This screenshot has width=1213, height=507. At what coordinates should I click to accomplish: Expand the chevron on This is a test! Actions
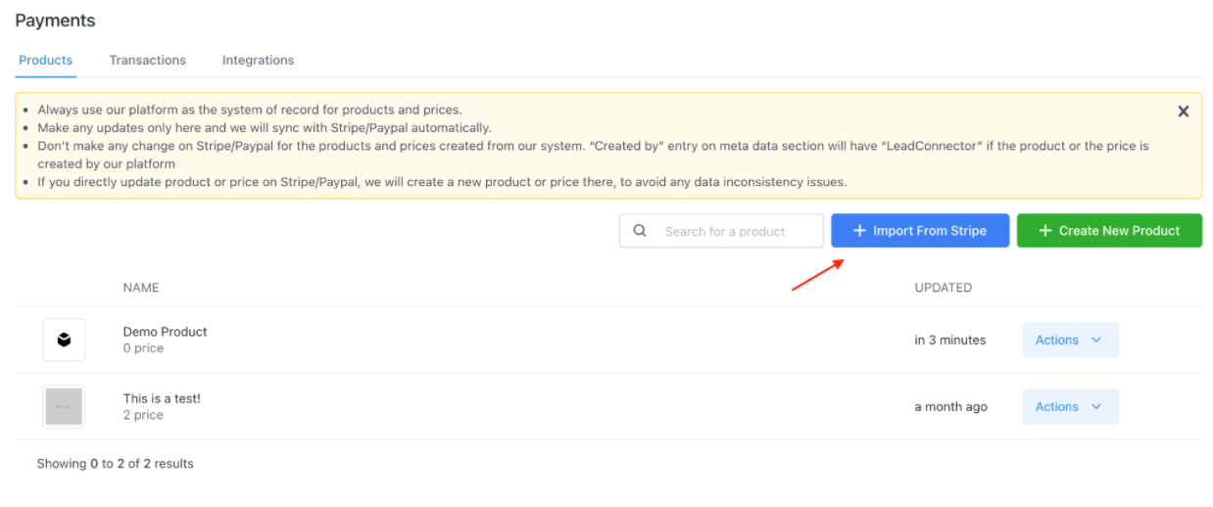click(x=1096, y=406)
